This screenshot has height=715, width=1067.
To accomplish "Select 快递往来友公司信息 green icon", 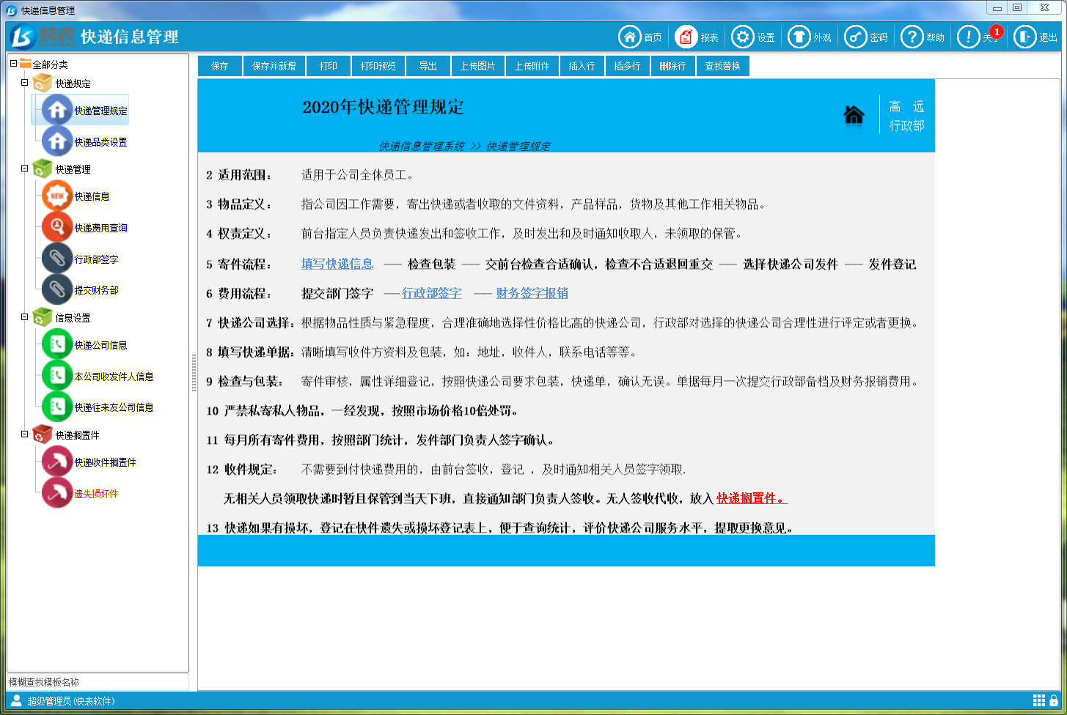I will (x=57, y=407).
